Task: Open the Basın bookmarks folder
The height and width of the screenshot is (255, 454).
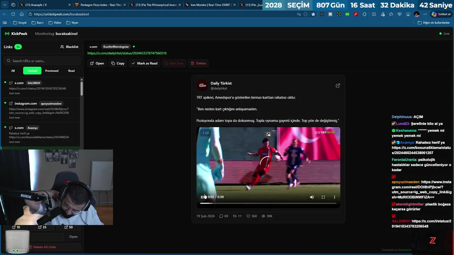Action: pos(38,23)
